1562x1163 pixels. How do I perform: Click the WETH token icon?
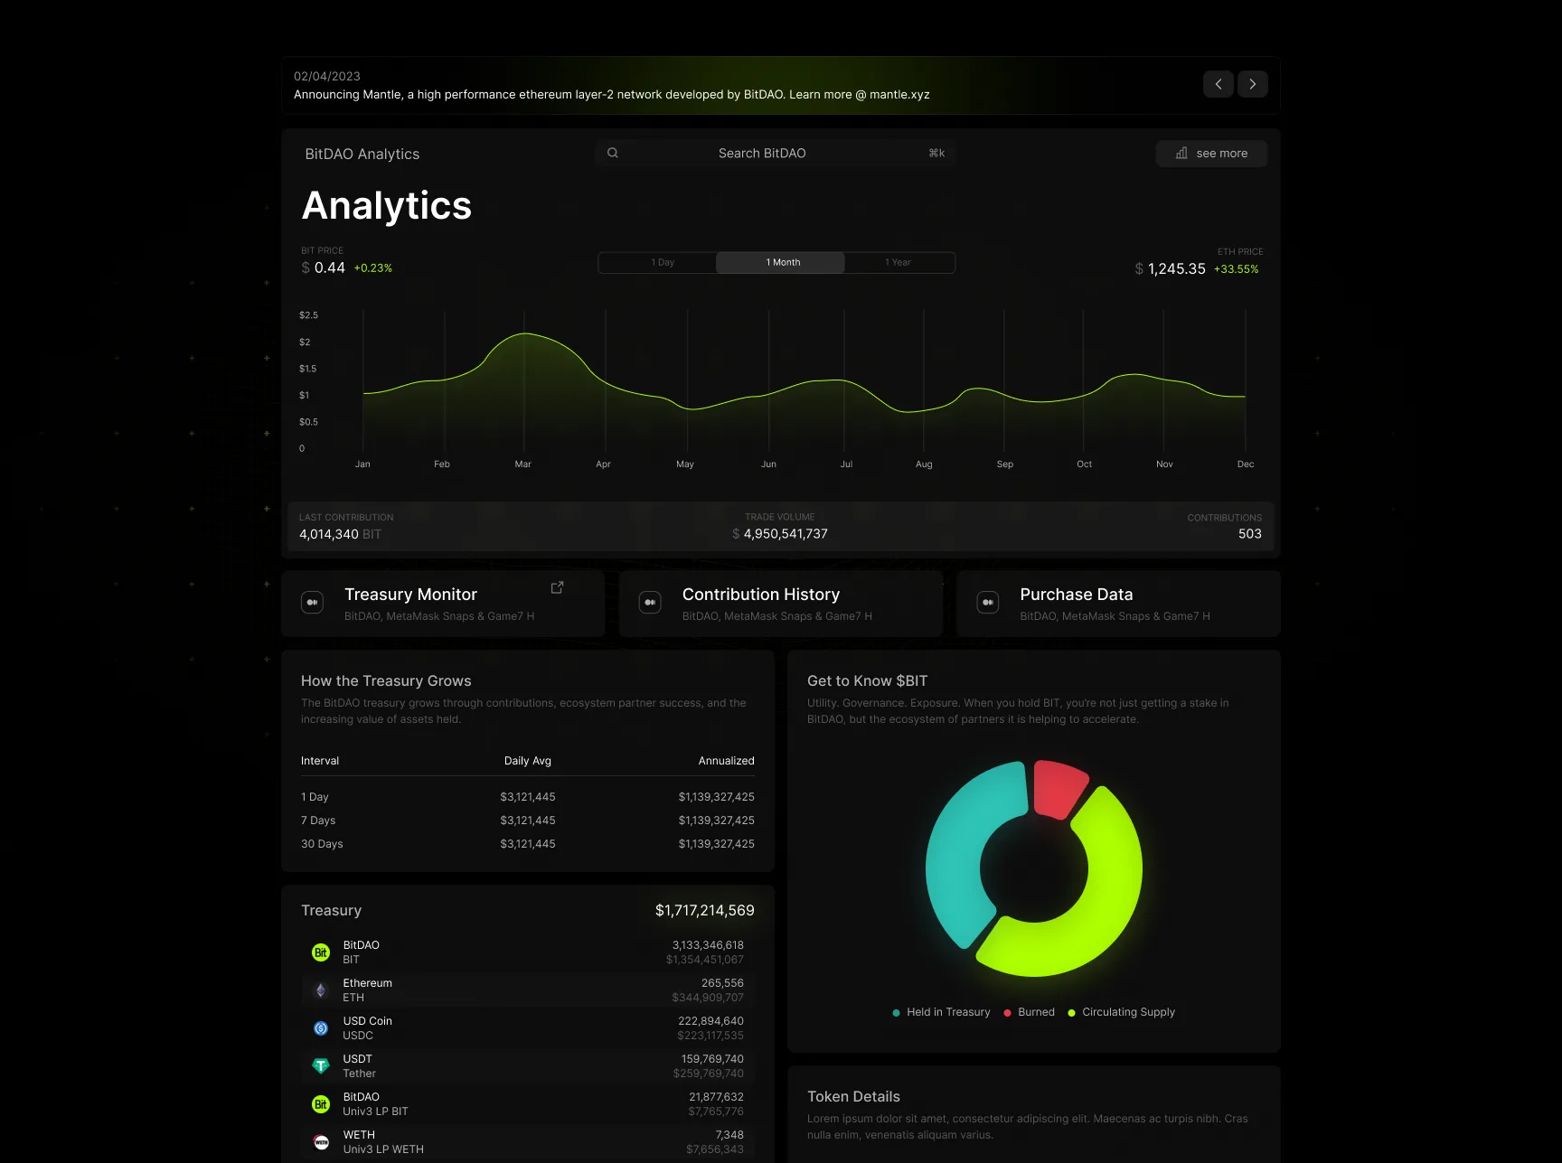[x=321, y=1142]
